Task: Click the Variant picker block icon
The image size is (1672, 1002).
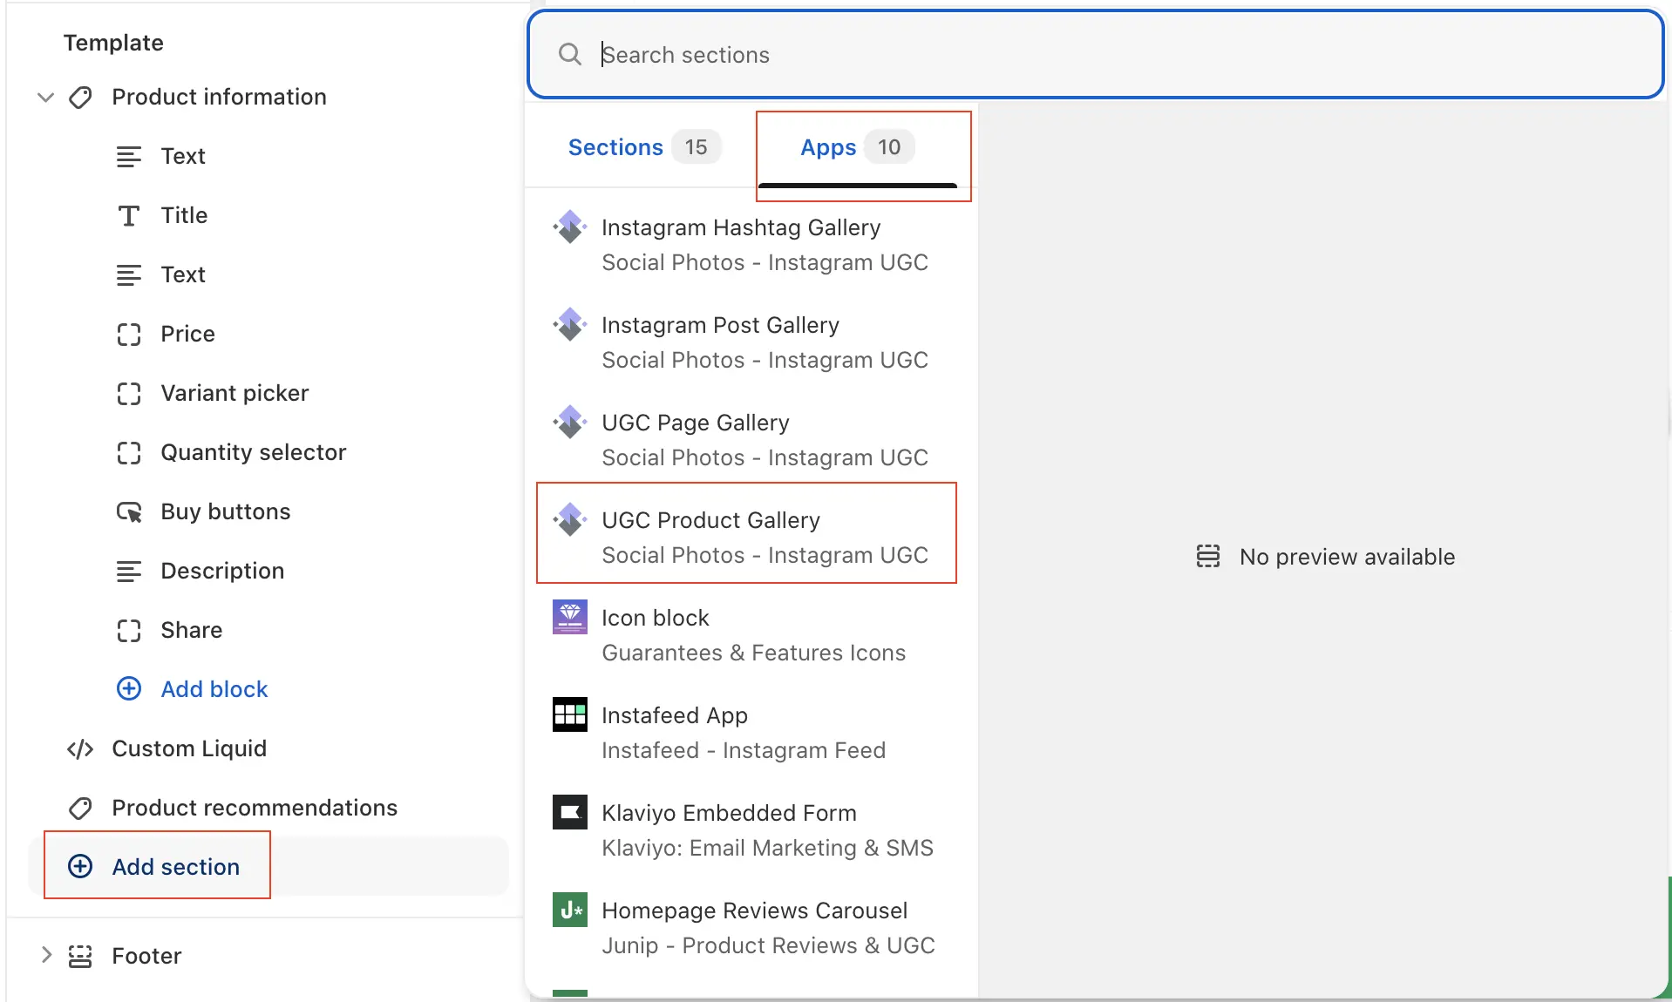Action: click(x=129, y=394)
